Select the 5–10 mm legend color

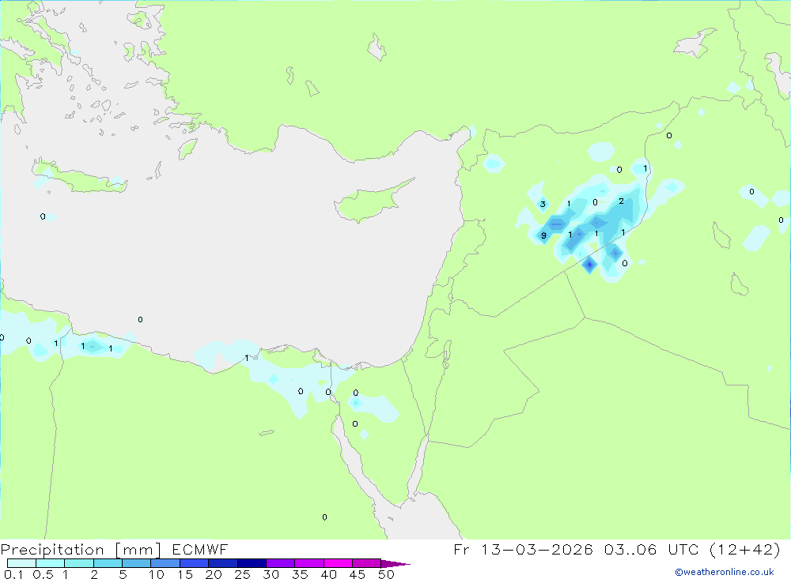tap(136, 563)
